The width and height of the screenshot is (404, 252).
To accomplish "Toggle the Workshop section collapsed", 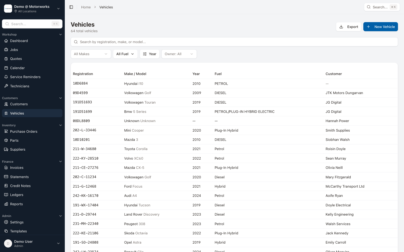I will [61, 34].
